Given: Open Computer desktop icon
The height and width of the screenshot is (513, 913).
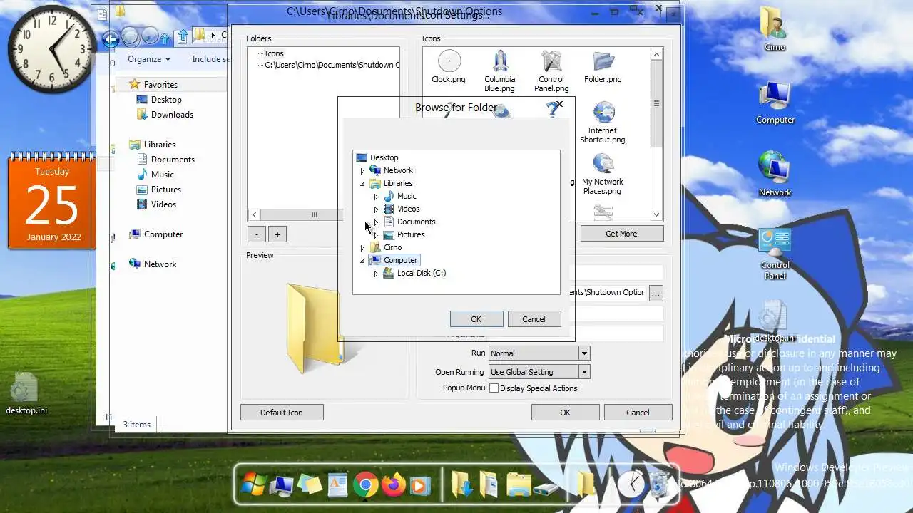Looking at the screenshot, I should pos(775,103).
